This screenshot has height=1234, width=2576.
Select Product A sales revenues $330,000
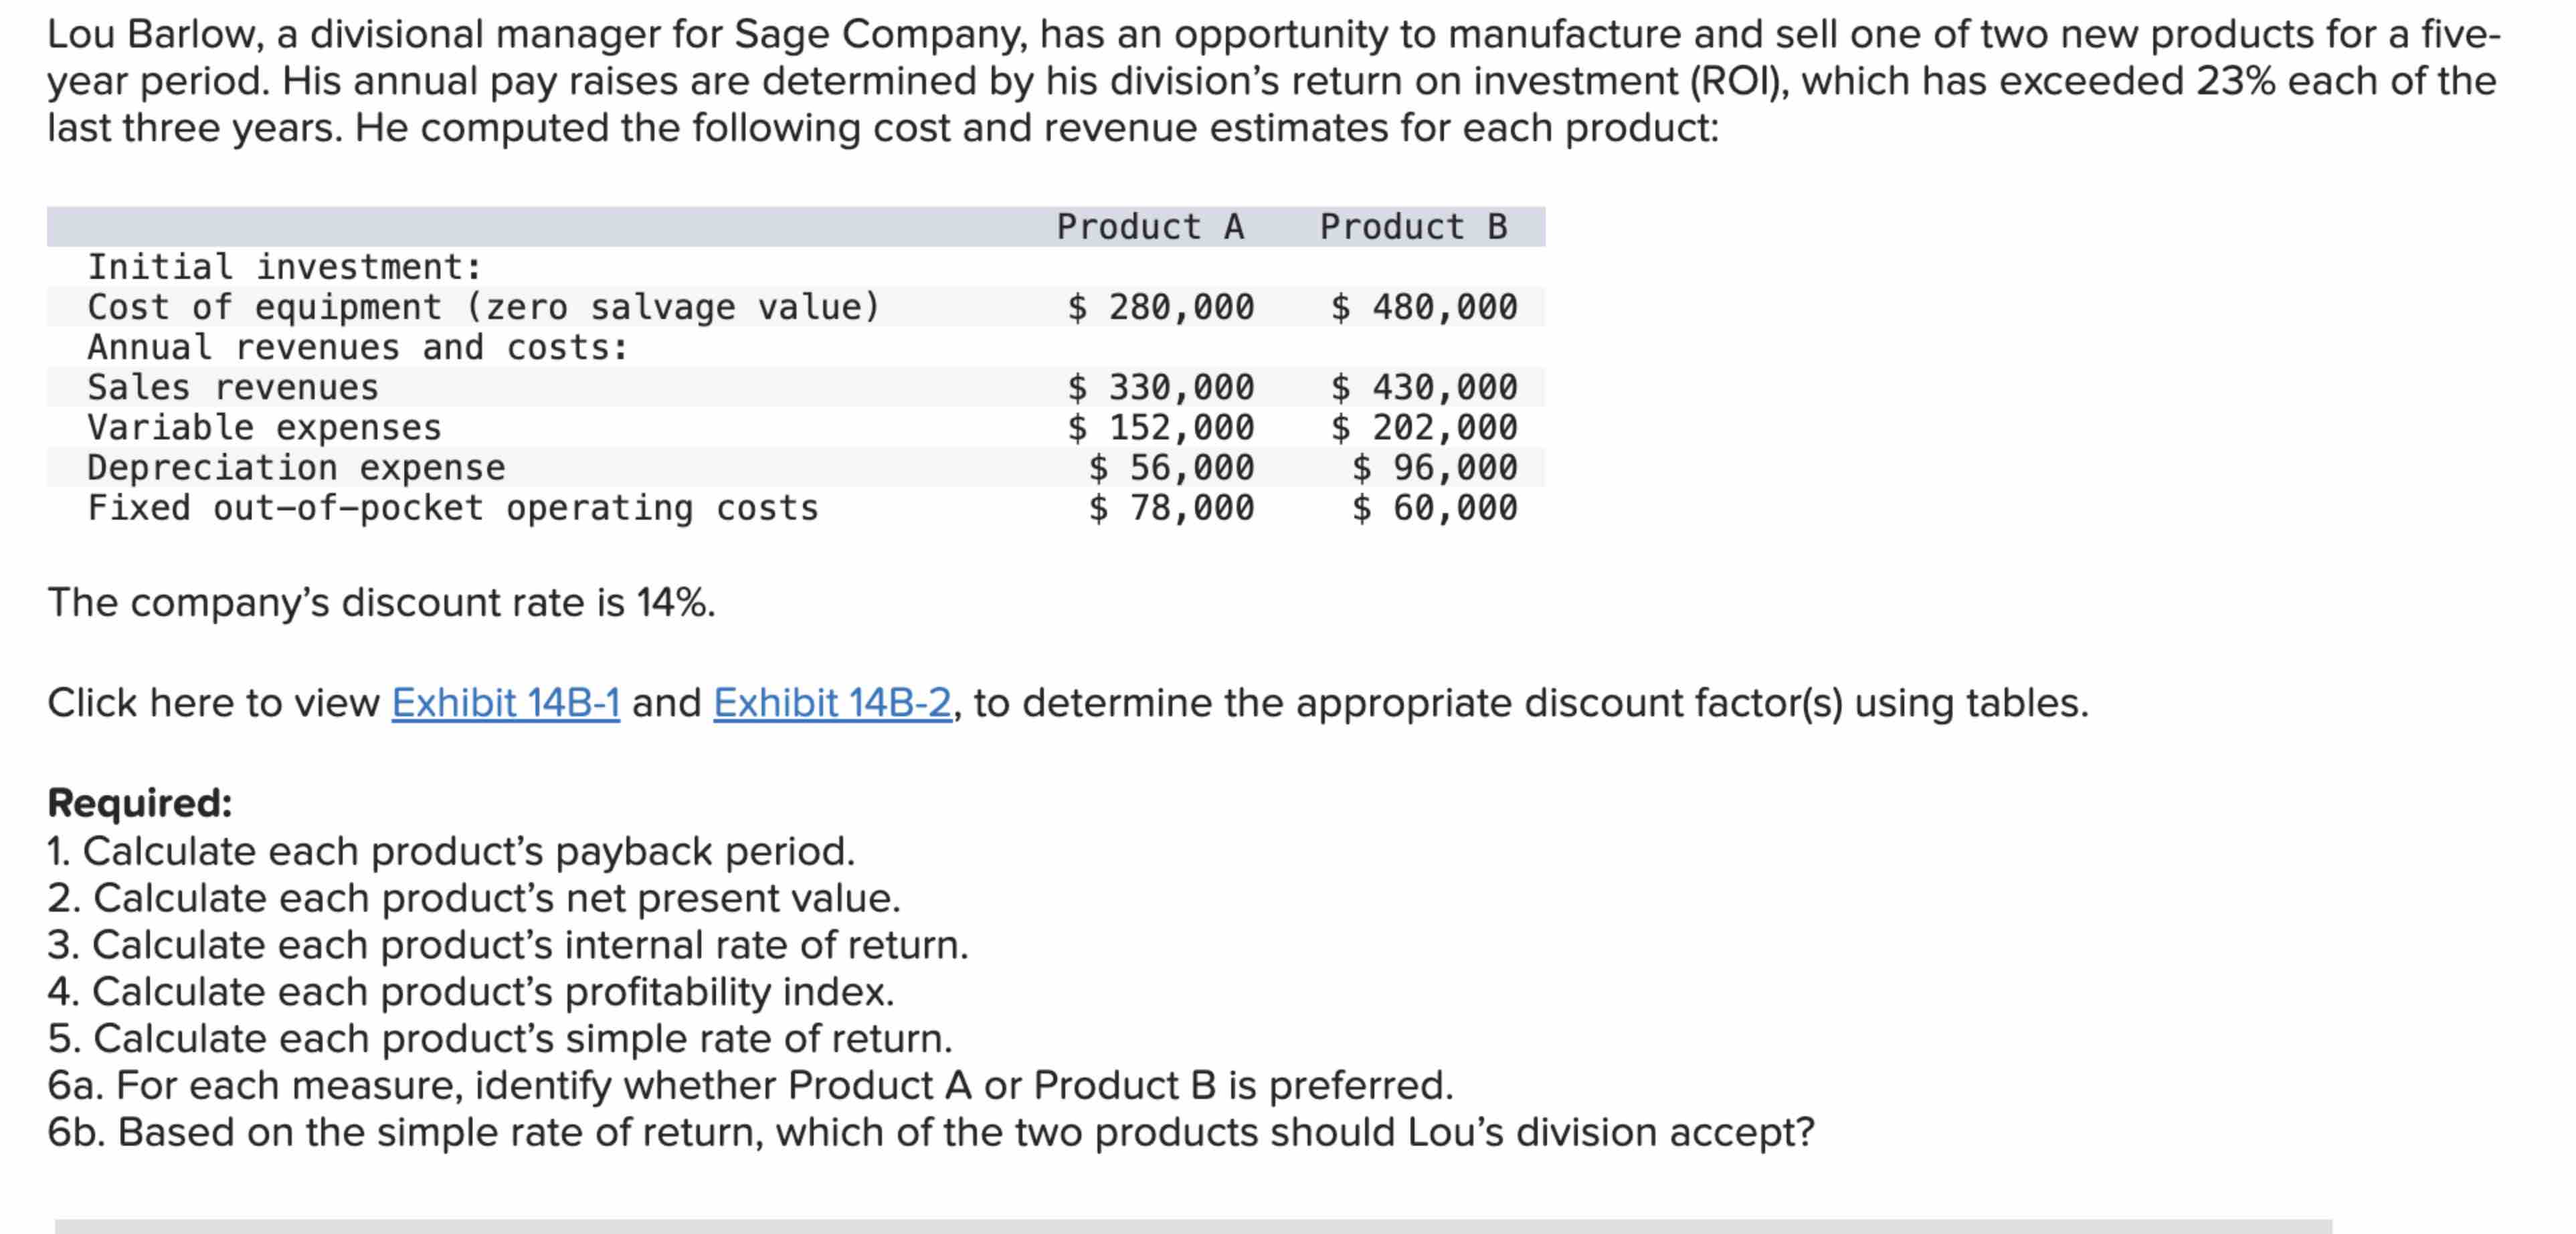point(1160,387)
